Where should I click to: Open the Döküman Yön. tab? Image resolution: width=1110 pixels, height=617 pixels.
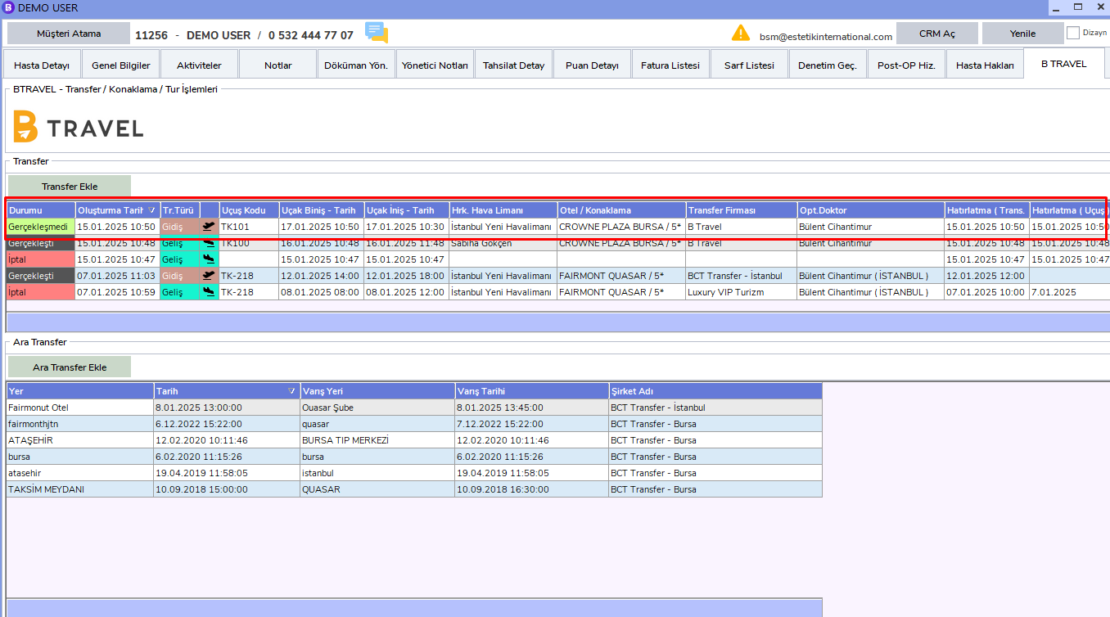tap(356, 65)
